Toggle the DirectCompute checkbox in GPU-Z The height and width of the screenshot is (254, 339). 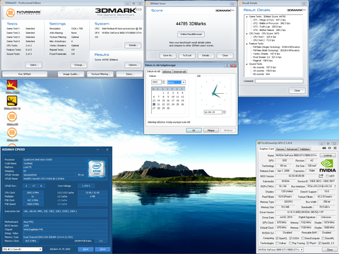303,238
